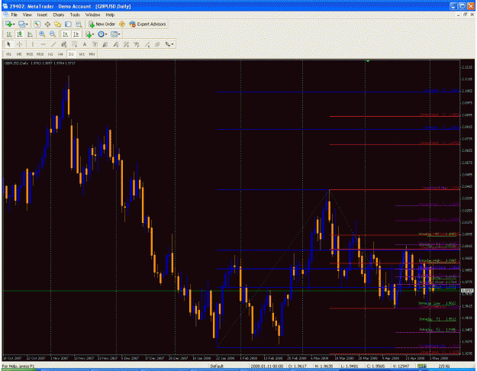The width and height of the screenshot is (477, 371).
Task: Open the Indicators list dropdown
Action: pyautogui.click(x=89, y=34)
